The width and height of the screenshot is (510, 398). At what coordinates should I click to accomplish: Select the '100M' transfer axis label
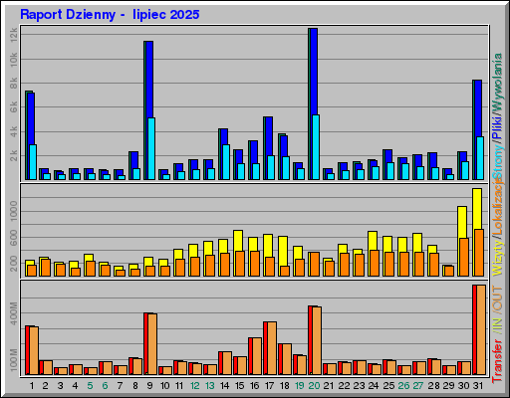click(x=14, y=360)
